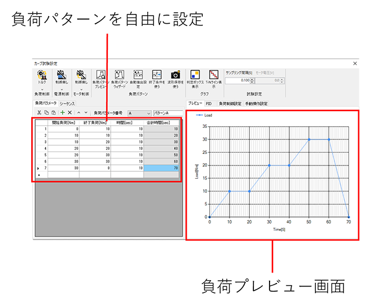Close the カーブ試験設定 window
371x305 pixels.
click(355, 63)
